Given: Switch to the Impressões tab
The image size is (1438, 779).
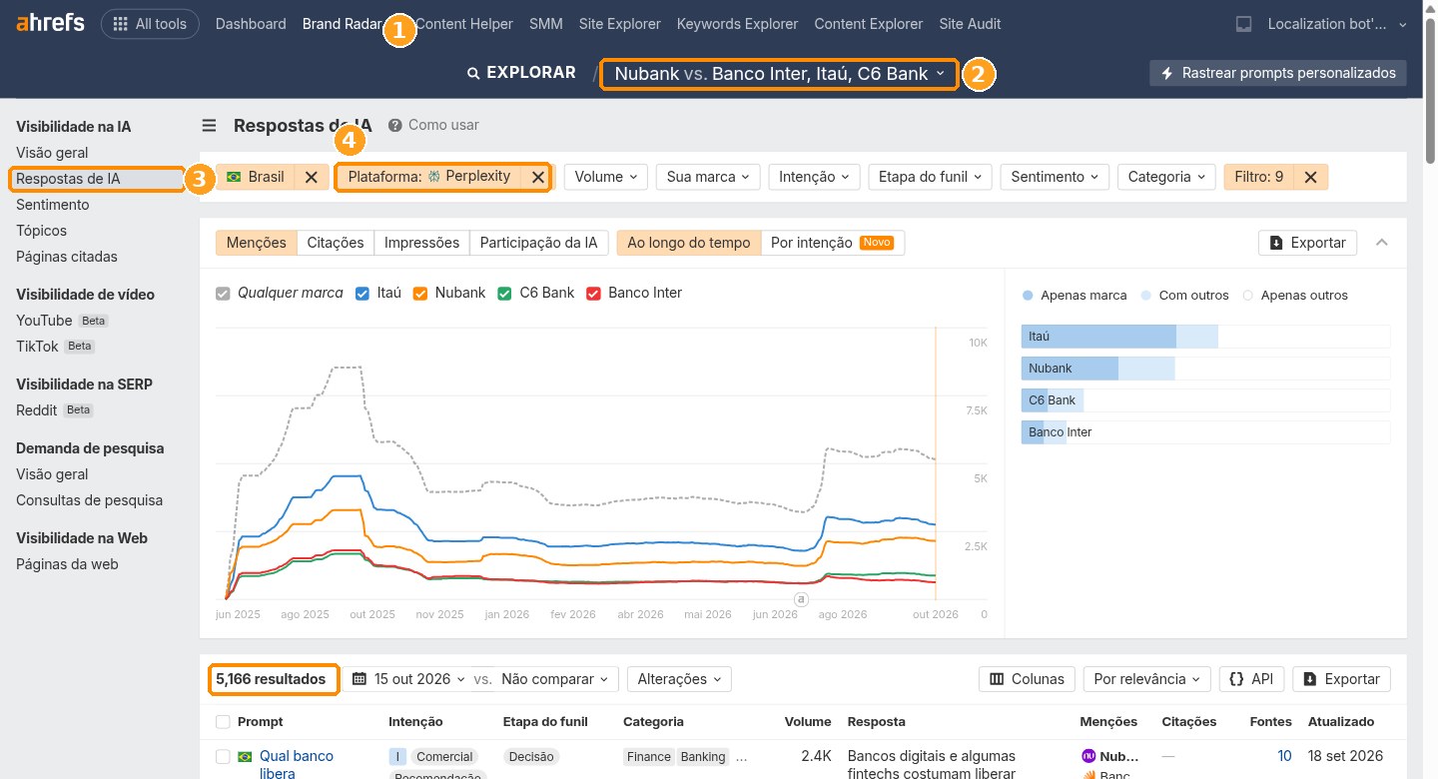Looking at the screenshot, I should pyautogui.click(x=421, y=243).
